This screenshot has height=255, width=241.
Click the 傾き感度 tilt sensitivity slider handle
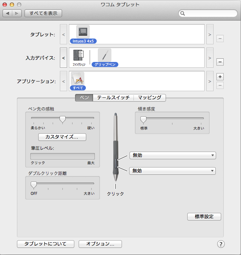143,120
